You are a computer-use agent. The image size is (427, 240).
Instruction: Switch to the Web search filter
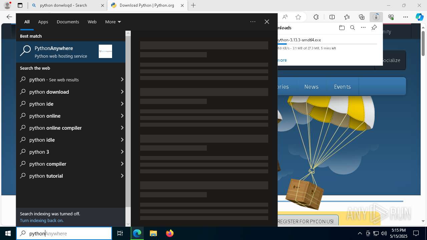click(92, 22)
